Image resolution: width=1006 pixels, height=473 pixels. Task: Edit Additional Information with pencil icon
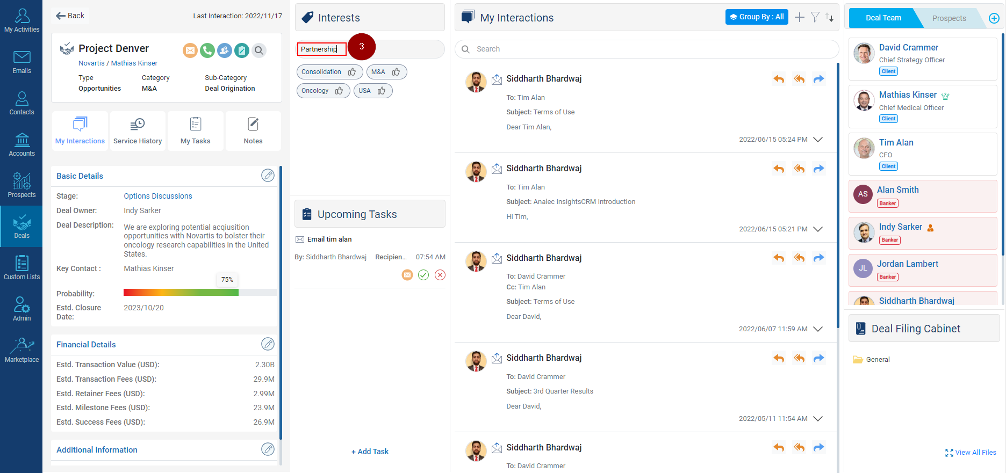(268, 449)
